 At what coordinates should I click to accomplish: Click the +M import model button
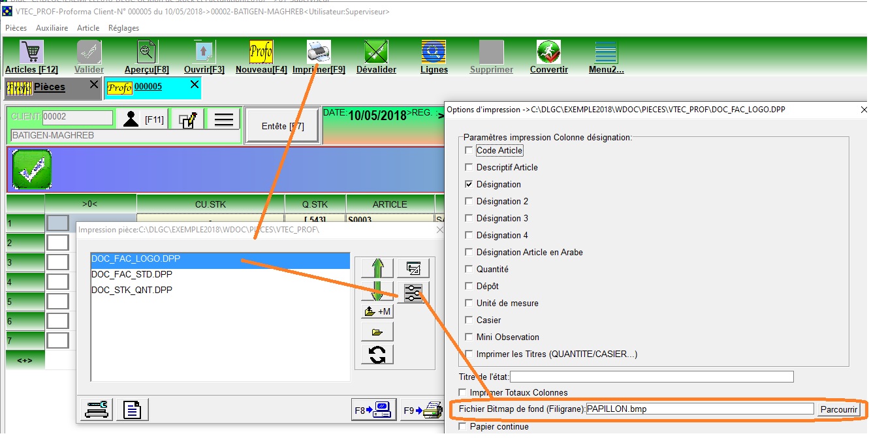tap(377, 311)
